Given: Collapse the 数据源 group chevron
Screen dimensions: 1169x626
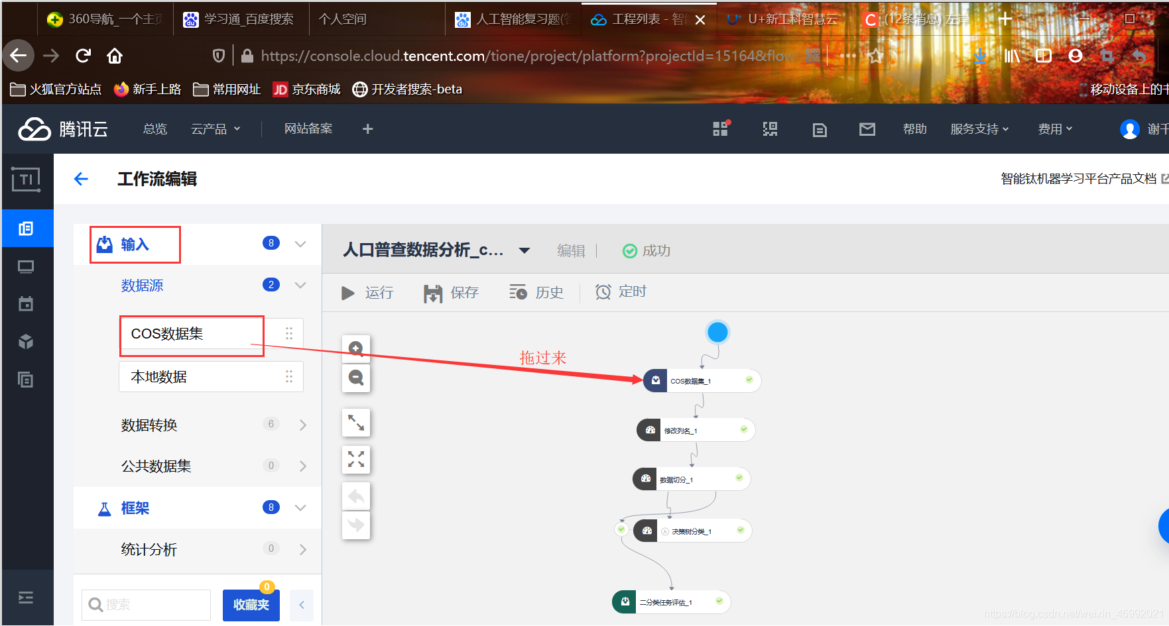Looking at the screenshot, I should point(300,285).
